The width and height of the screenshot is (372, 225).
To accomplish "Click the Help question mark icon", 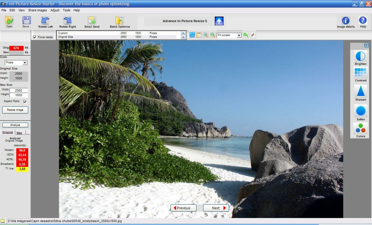I will [x=363, y=20].
